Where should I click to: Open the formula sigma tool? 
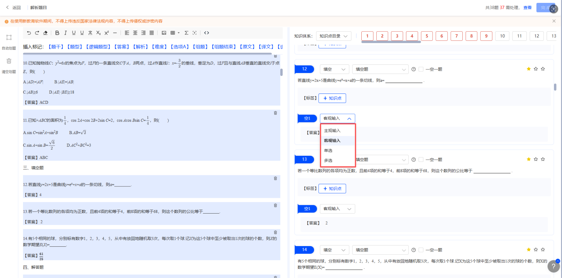pos(187,33)
